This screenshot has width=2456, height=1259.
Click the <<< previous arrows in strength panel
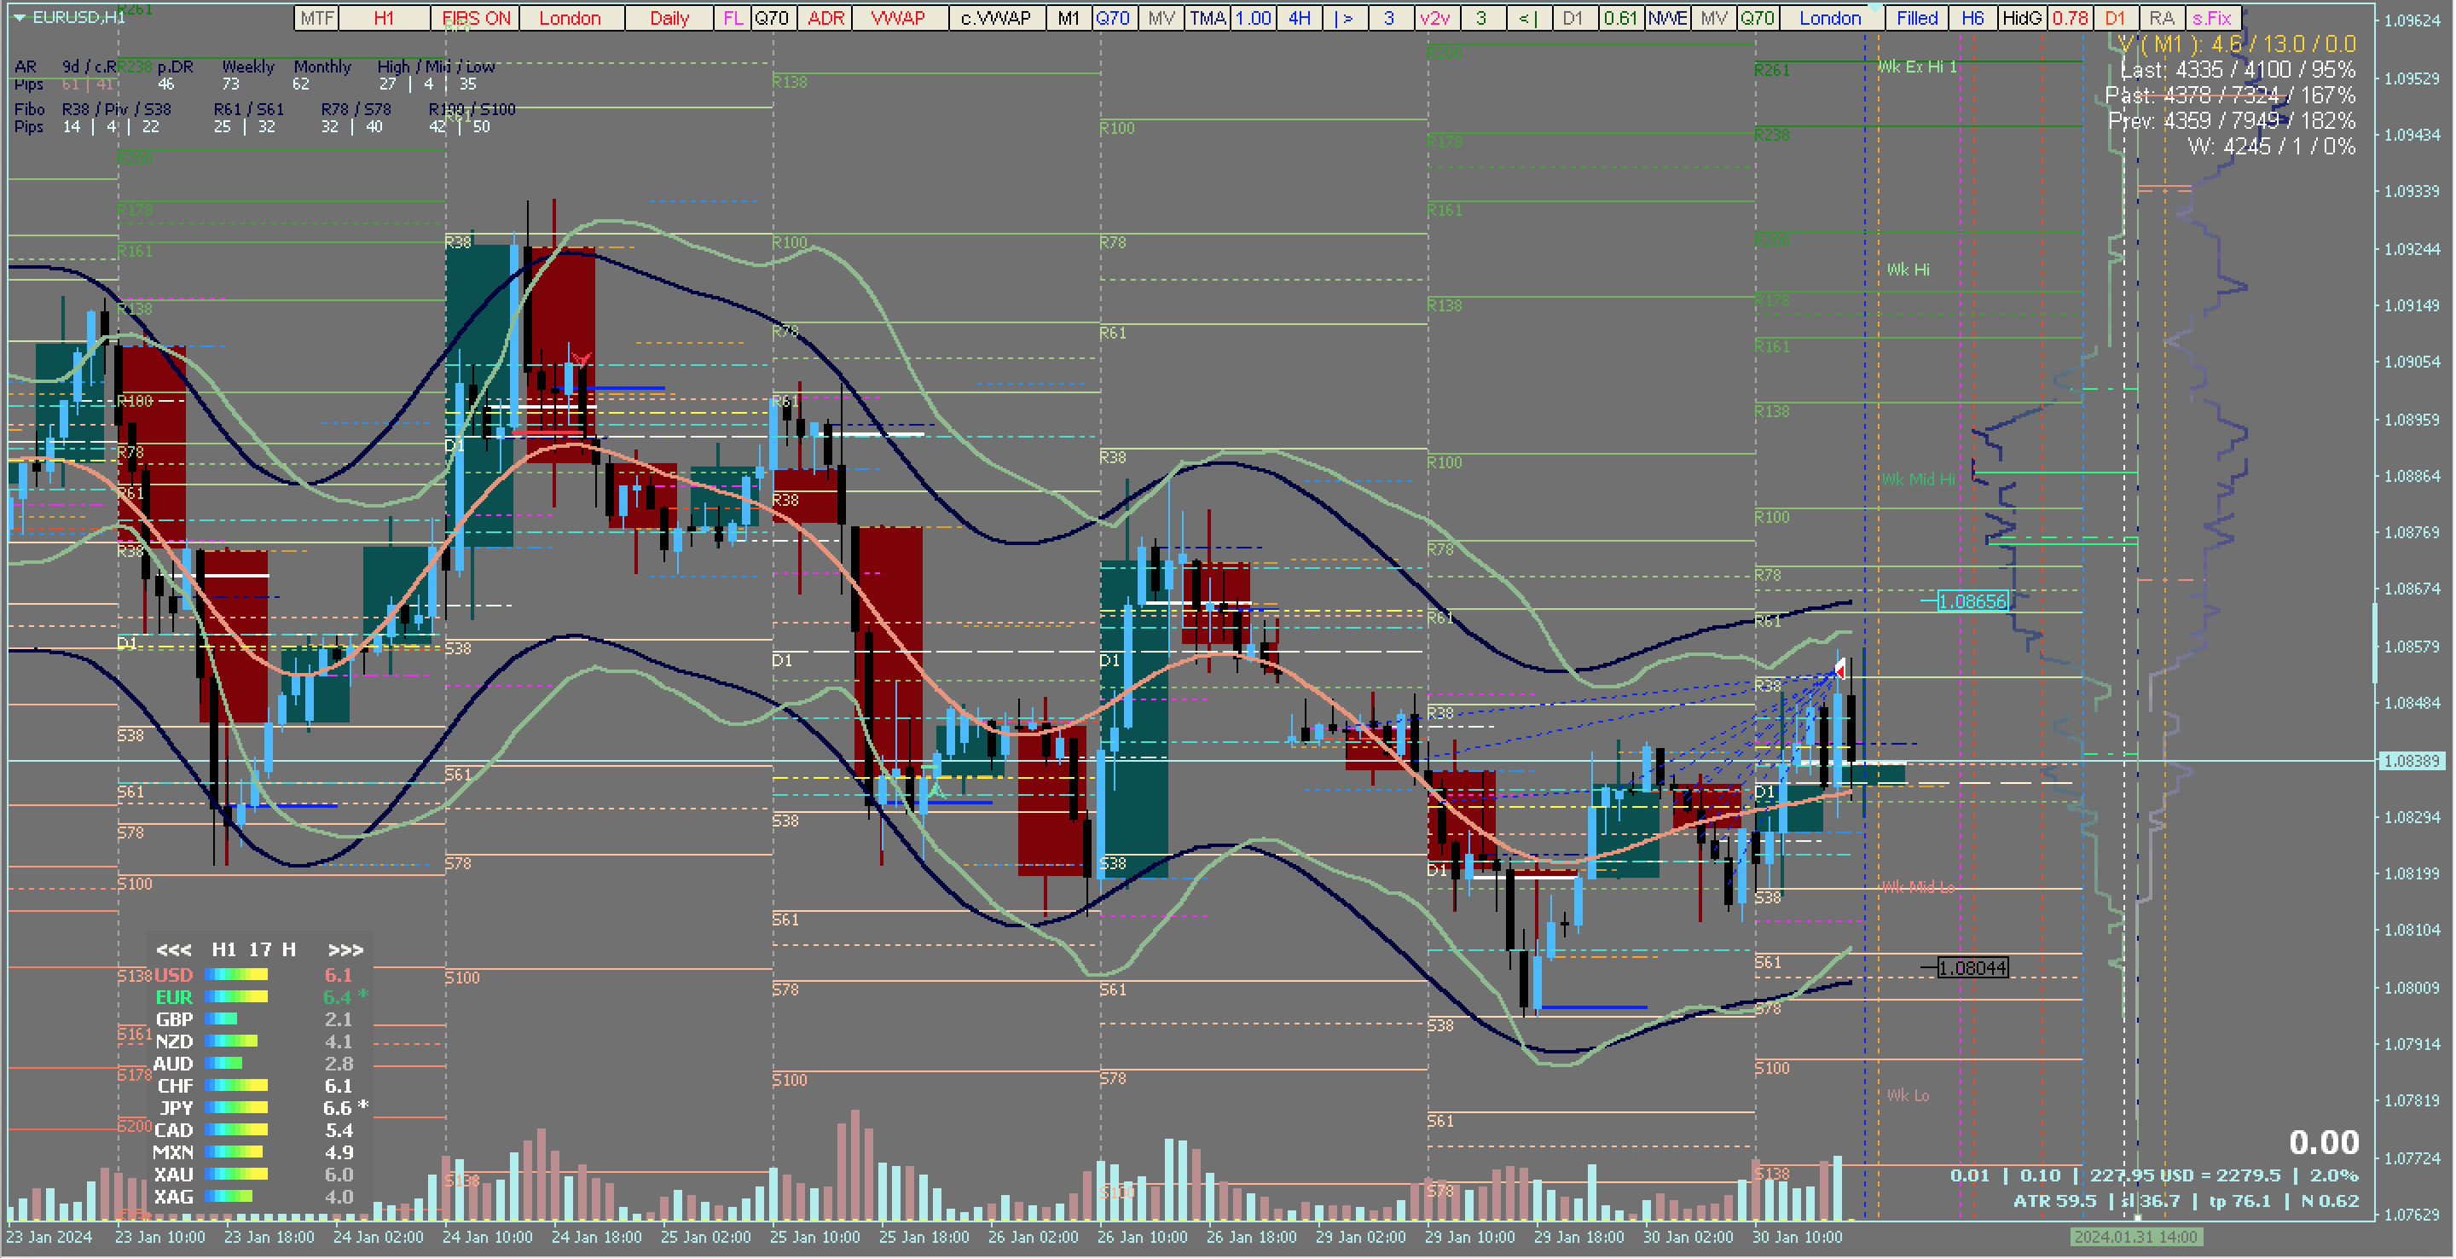point(173,950)
